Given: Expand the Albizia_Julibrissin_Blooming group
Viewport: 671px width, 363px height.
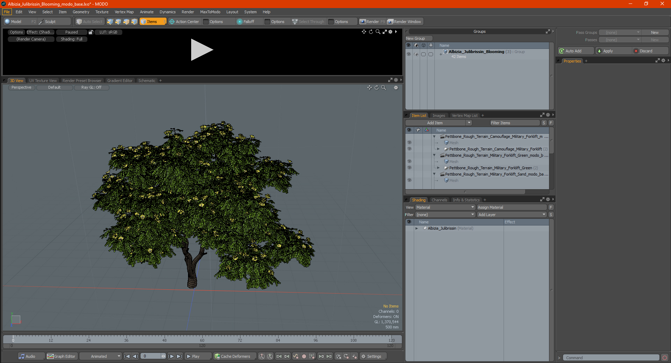Looking at the screenshot, I should (x=441, y=54).
